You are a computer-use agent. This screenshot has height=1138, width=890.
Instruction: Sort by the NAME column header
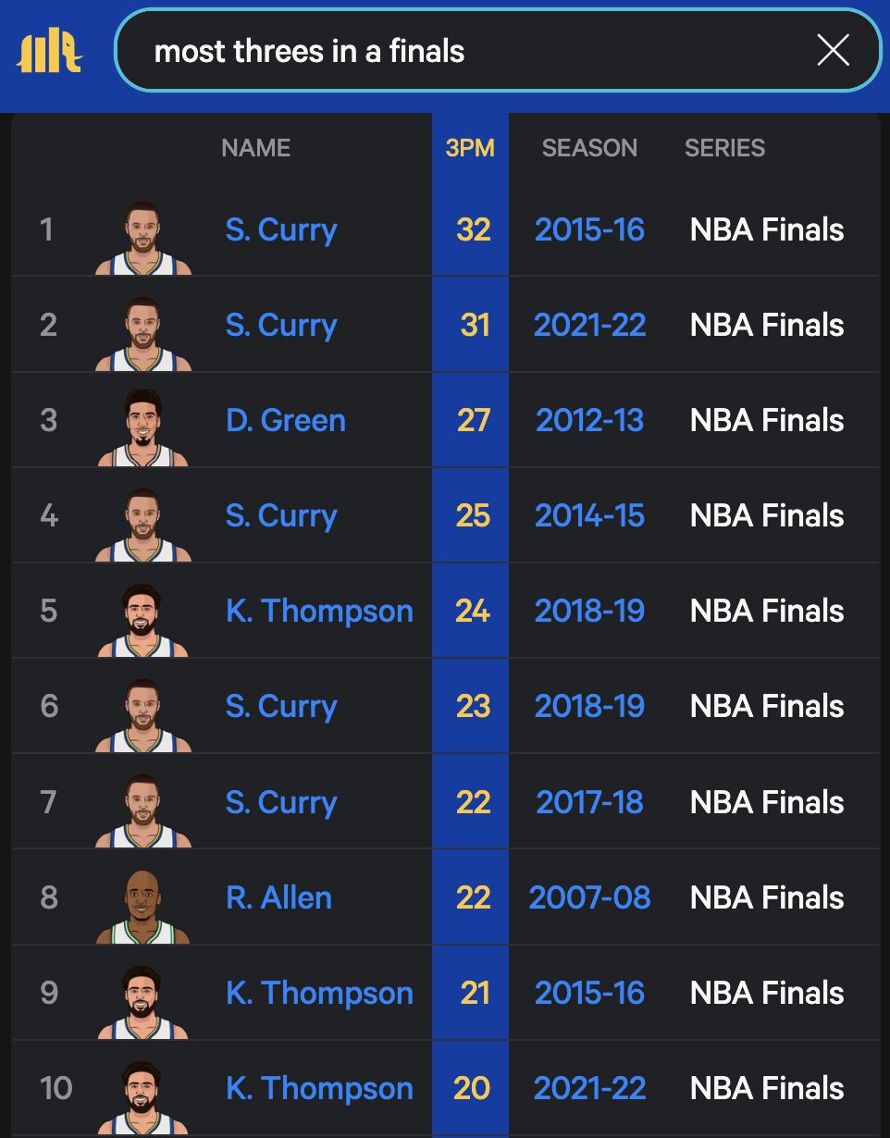[256, 148]
